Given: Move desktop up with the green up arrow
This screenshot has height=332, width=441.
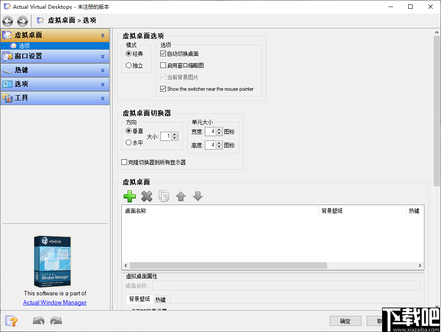Looking at the screenshot, I should coord(181,196).
